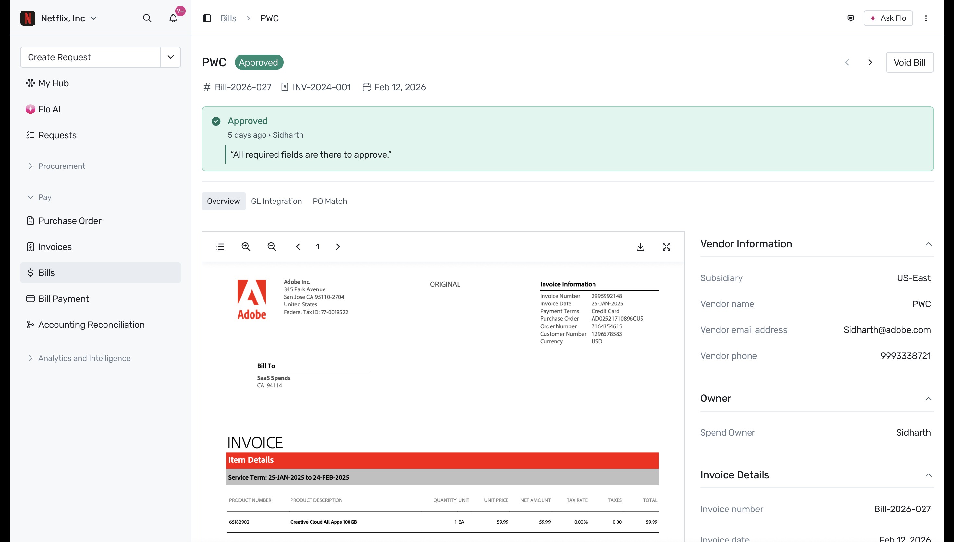Open Invoices page

click(101, 247)
